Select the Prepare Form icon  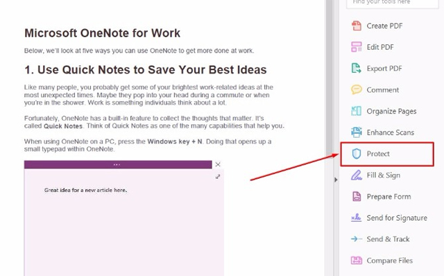coord(356,196)
